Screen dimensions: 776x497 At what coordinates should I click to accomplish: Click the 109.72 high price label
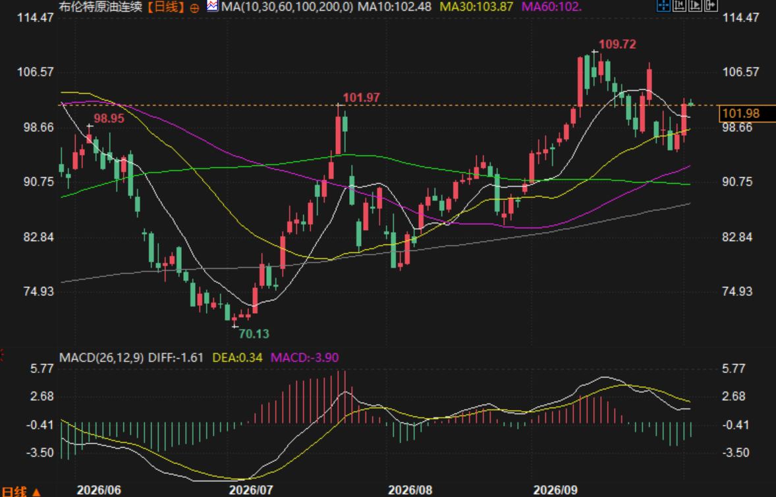618,44
